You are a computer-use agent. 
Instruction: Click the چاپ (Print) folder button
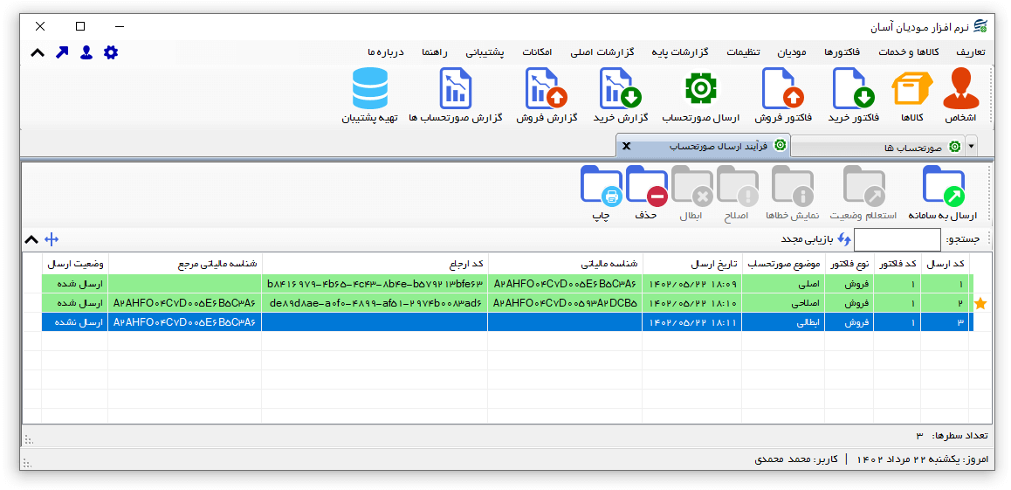pos(601,186)
